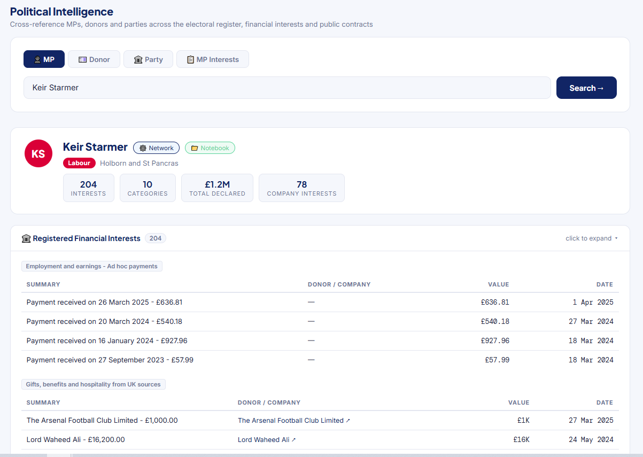Open Keir Starmer's Network view

pos(156,148)
